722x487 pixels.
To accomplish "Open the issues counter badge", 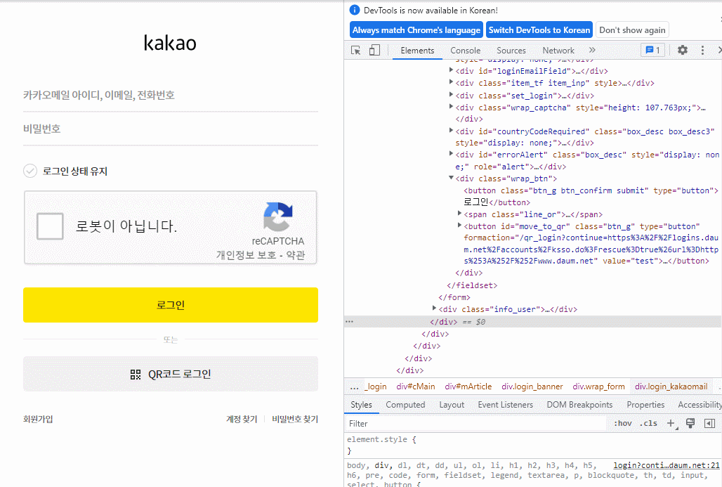I will (x=652, y=50).
